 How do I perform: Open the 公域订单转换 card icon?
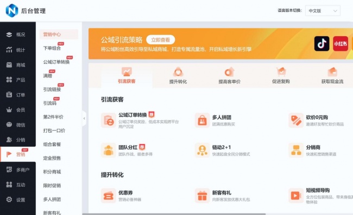108,120
